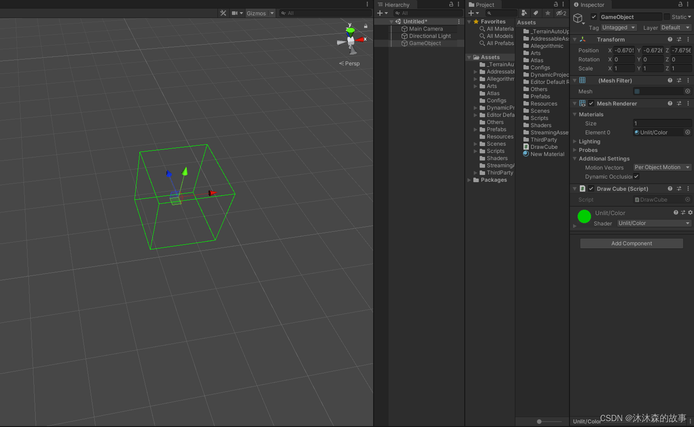This screenshot has width=694, height=427.
Task: Click the green Unlit/Color material preview
Action: (584, 216)
